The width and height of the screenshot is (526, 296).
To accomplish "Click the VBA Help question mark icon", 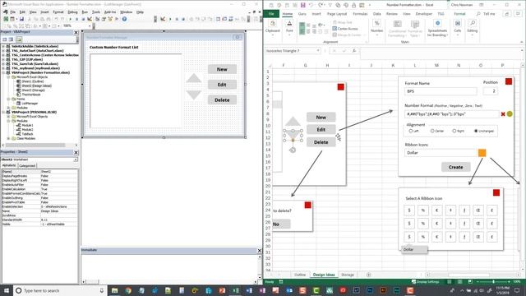I will pyautogui.click(x=124, y=19).
